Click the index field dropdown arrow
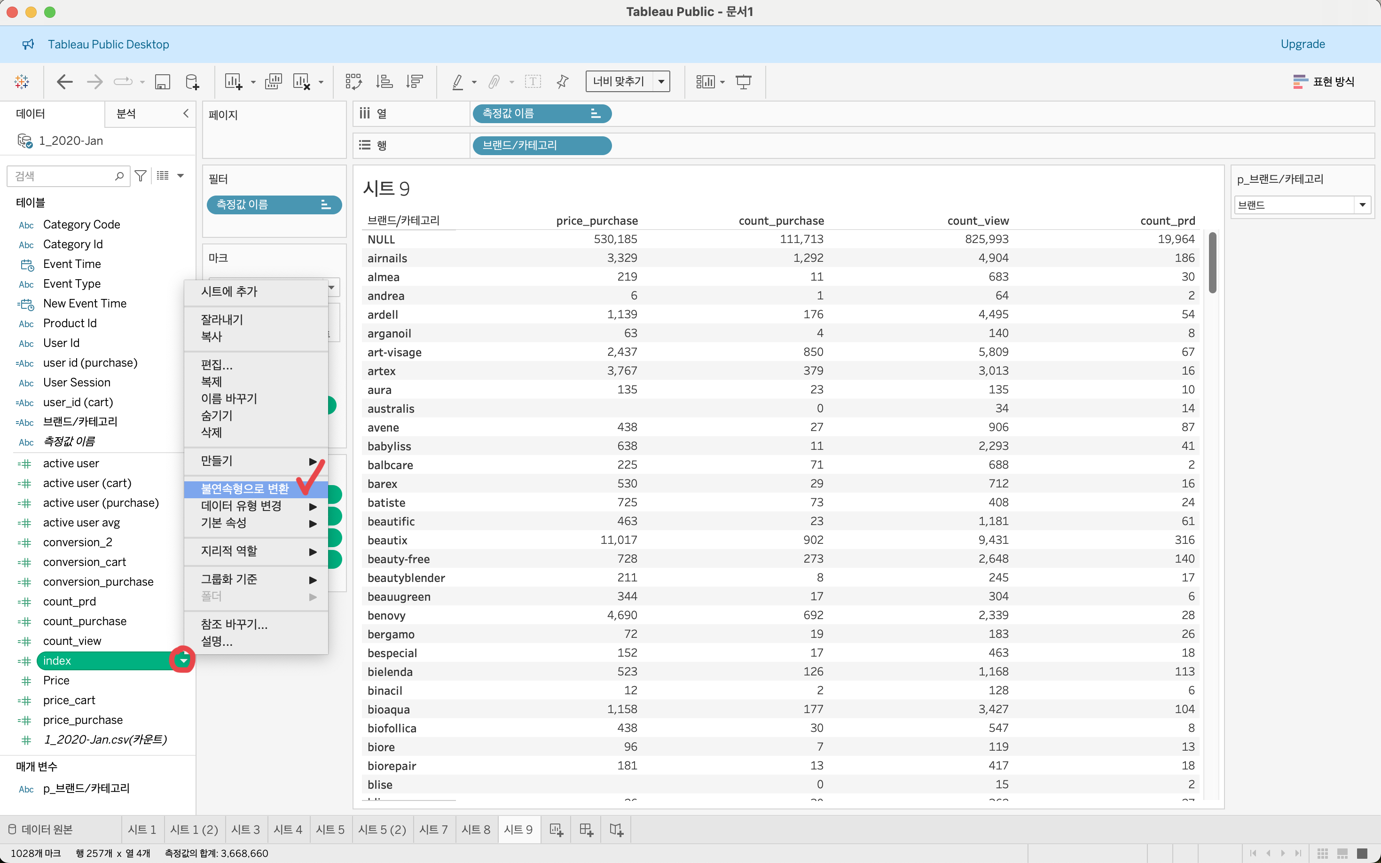The height and width of the screenshot is (863, 1381). (x=183, y=660)
